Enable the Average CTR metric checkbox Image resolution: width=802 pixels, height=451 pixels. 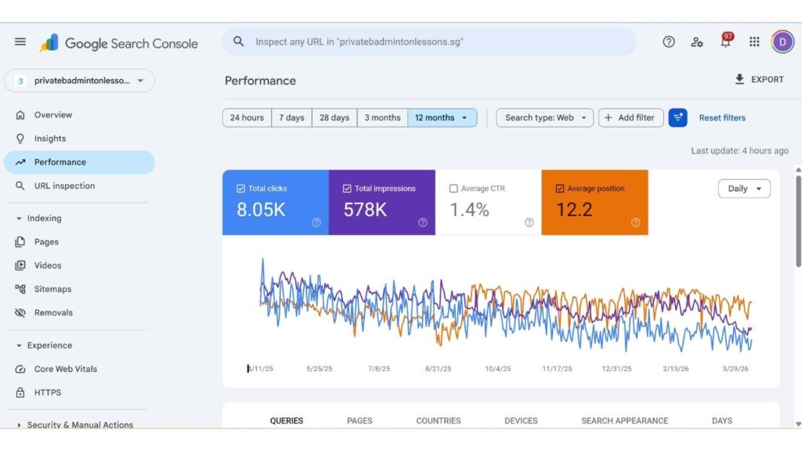coord(453,188)
